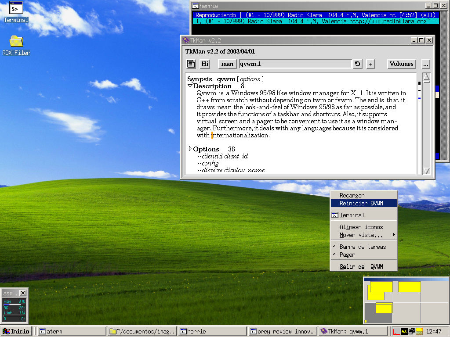Click the TkMan scrollbar down arrow
The height and width of the screenshot is (337, 450).
(x=426, y=171)
